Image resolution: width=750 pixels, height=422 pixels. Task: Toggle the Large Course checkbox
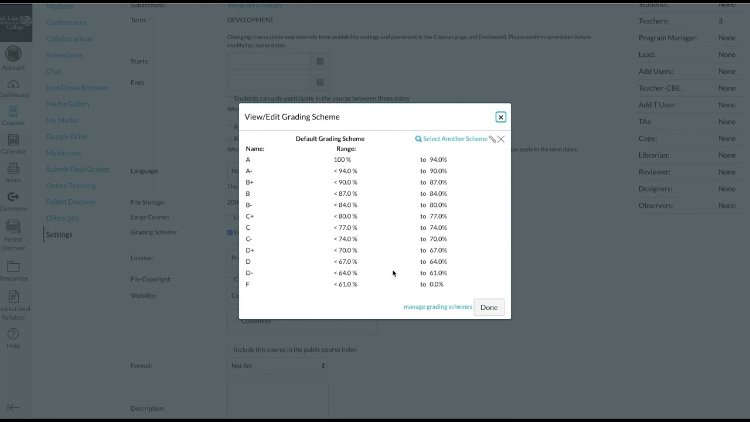pos(230,217)
